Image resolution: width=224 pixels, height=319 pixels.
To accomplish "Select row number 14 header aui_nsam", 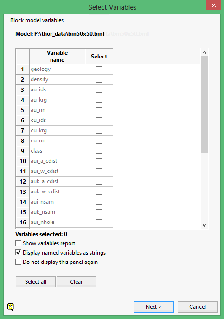I will pyautogui.click(x=23, y=202).
